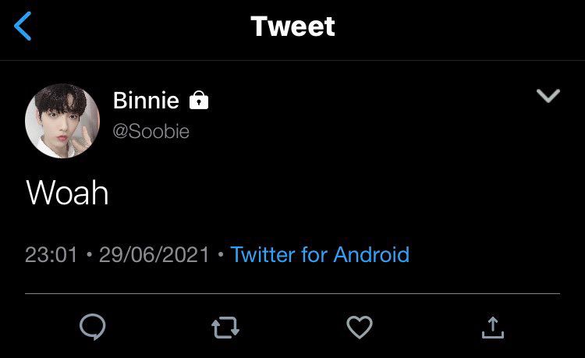The height and width of the screenshot is (358, 585).
Task: Open Binnie's profile picture
Action: 62,121
